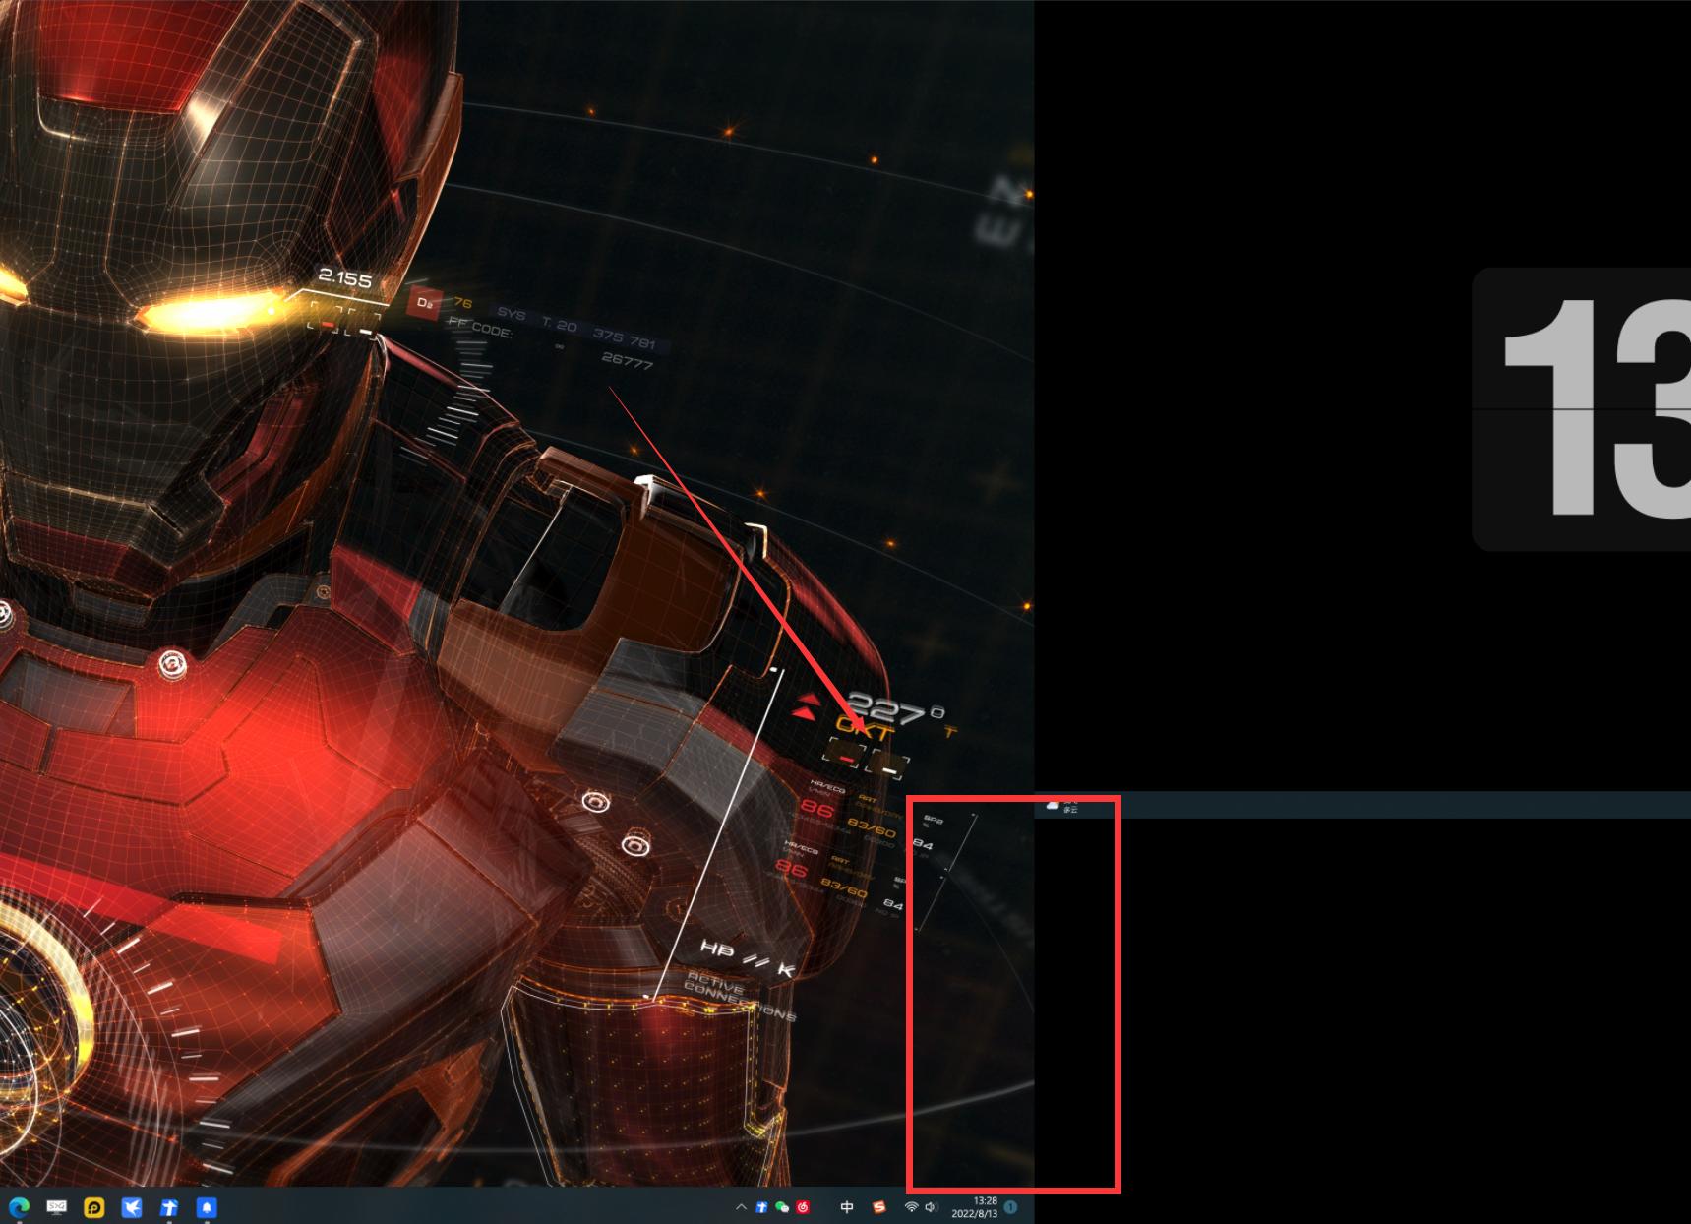1691x1224 pixels.
Task: Open Microsoft Edge from the taskbar
Action: [x=19, y=1207]
